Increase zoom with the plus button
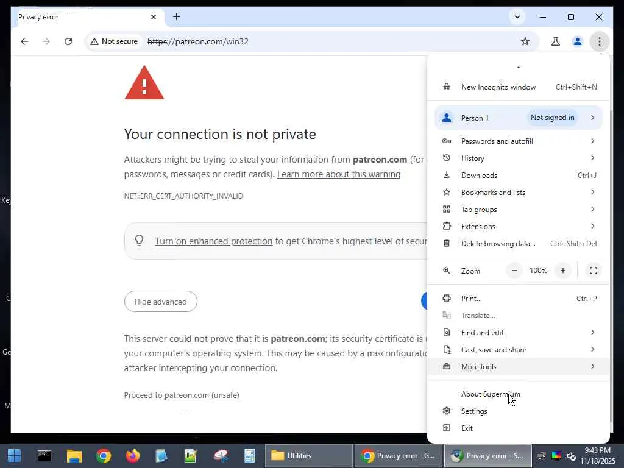624x468 pixels. pos(562,271)
